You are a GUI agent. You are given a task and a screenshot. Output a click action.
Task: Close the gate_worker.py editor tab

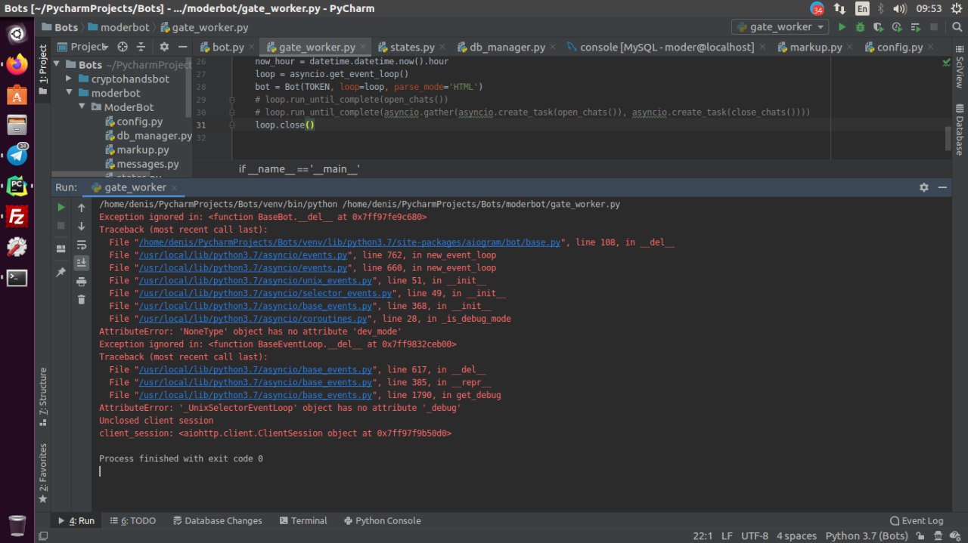[x=364, y=48]
